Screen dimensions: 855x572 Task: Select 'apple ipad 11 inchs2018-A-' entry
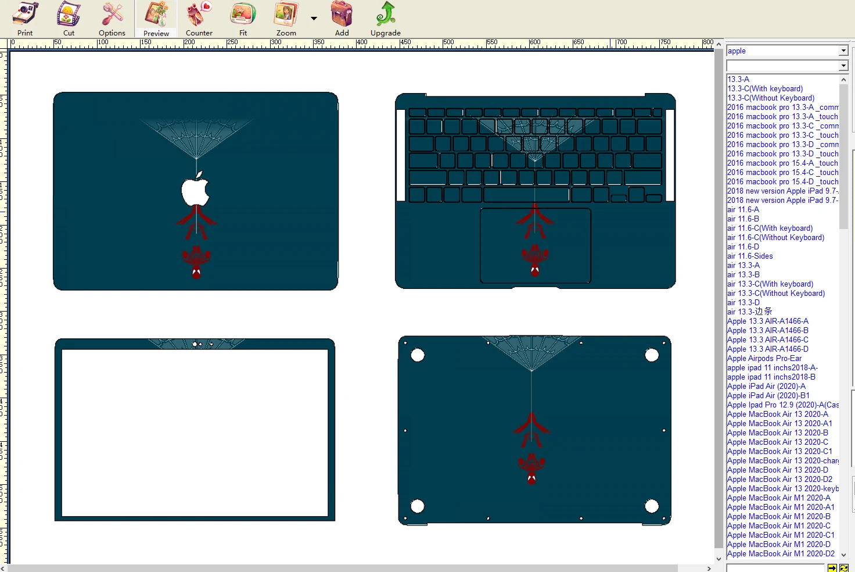click(773, 367)
